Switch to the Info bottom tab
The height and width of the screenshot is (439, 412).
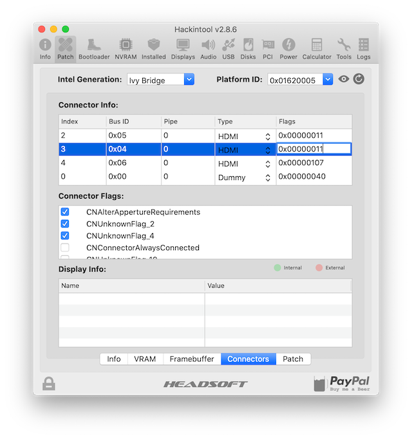[113, 359]
